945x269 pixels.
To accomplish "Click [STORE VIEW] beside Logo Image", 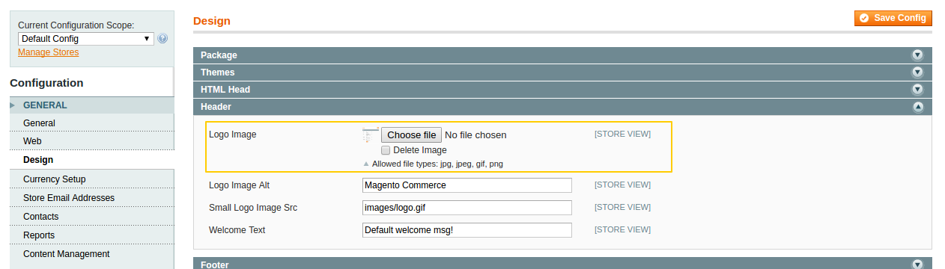I will click(622, 134).
